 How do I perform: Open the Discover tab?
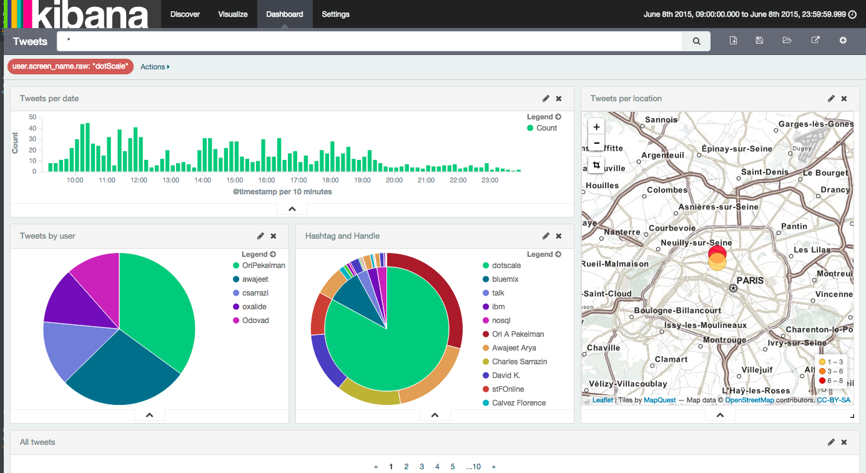[x=185, y=14]
